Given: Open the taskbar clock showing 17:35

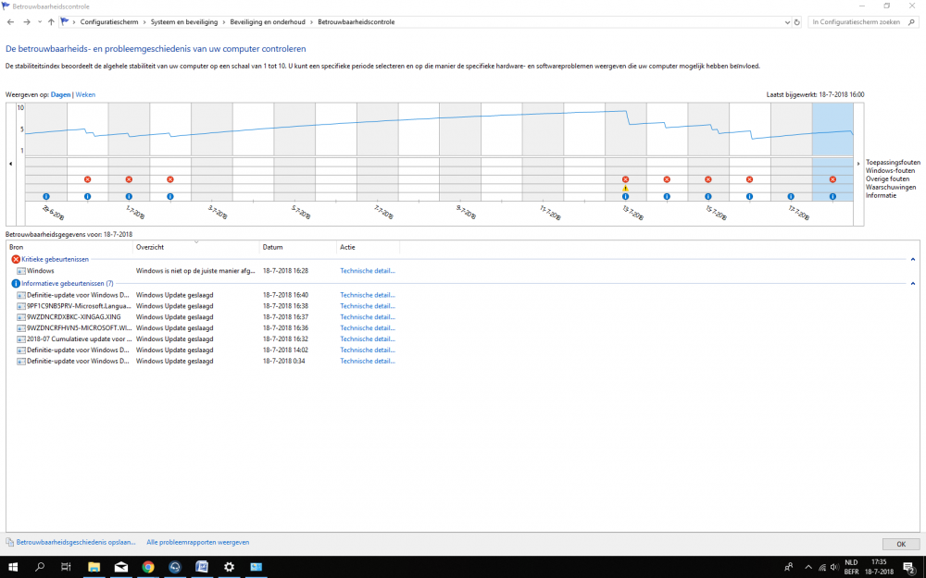Looking at the screenshot, I should coord(879,567).
